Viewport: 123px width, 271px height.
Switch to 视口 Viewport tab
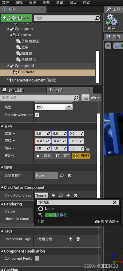[113, 37]
